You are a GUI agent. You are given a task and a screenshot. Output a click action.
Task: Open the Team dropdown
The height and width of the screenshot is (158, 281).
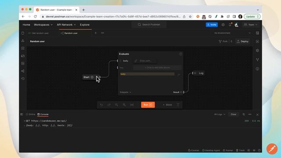(251, 25)
